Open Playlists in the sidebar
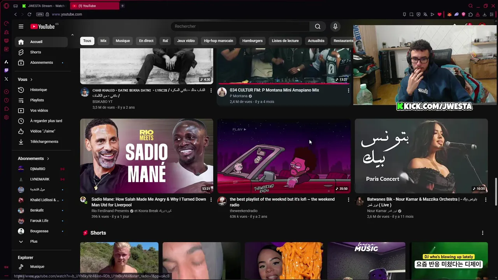This screenshot has width=498, height=280. point(41,100)
